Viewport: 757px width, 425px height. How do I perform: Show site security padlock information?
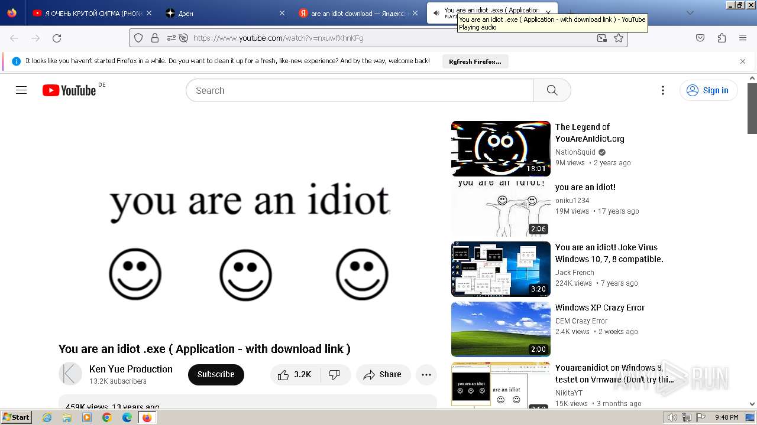tap(155, 38)
